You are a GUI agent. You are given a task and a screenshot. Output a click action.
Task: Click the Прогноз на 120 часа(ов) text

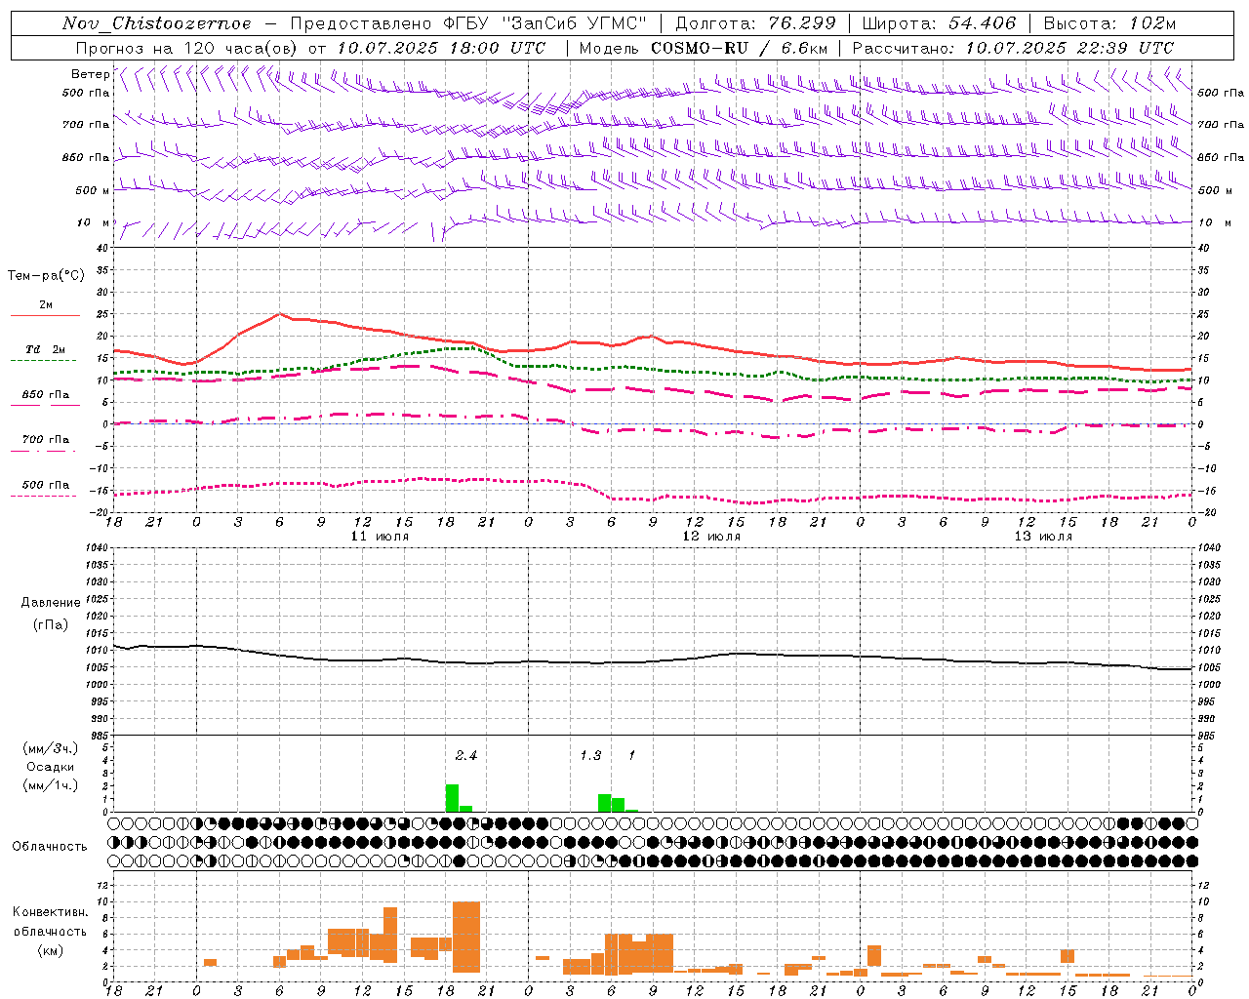pos(188,48)
